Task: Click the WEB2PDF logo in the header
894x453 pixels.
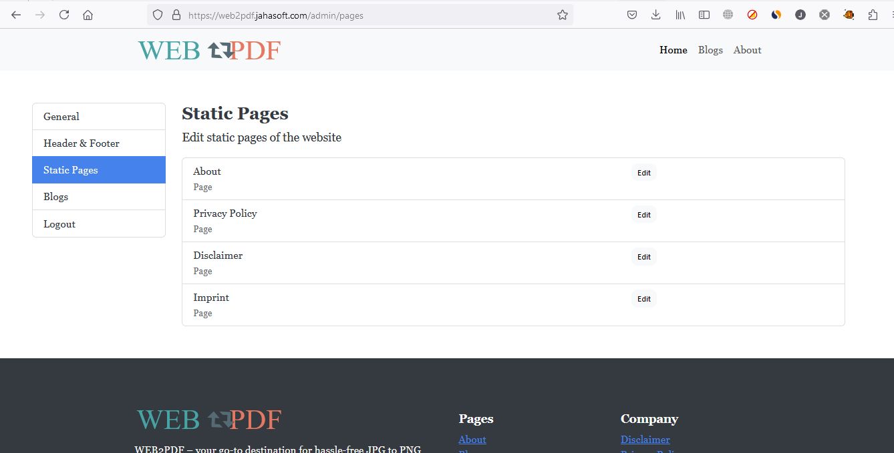Action: click(x=209, y=50)
